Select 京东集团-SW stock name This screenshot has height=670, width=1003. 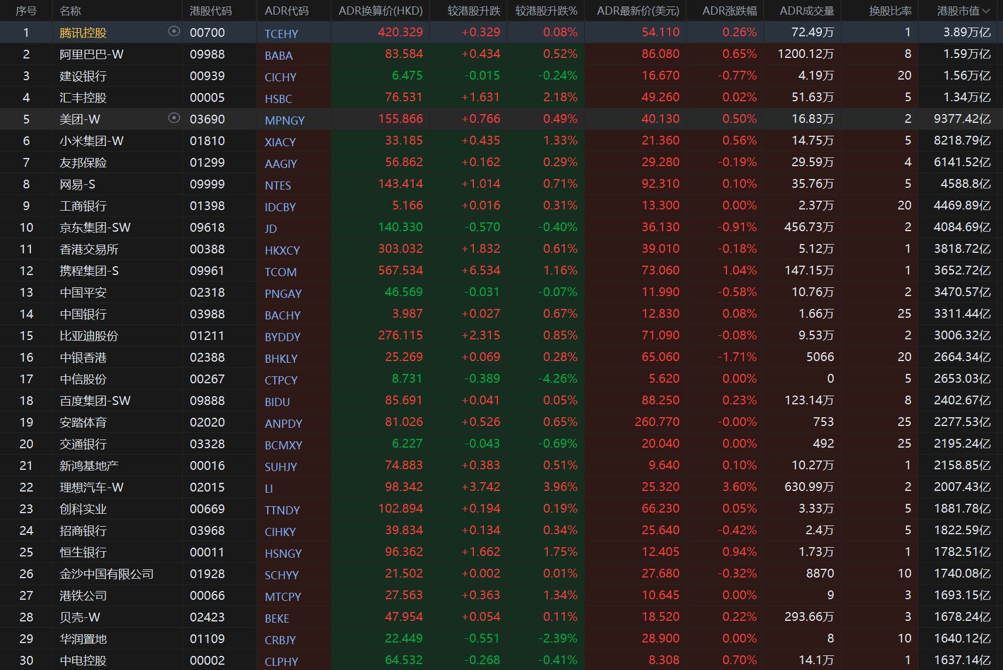tap(95, 228)
